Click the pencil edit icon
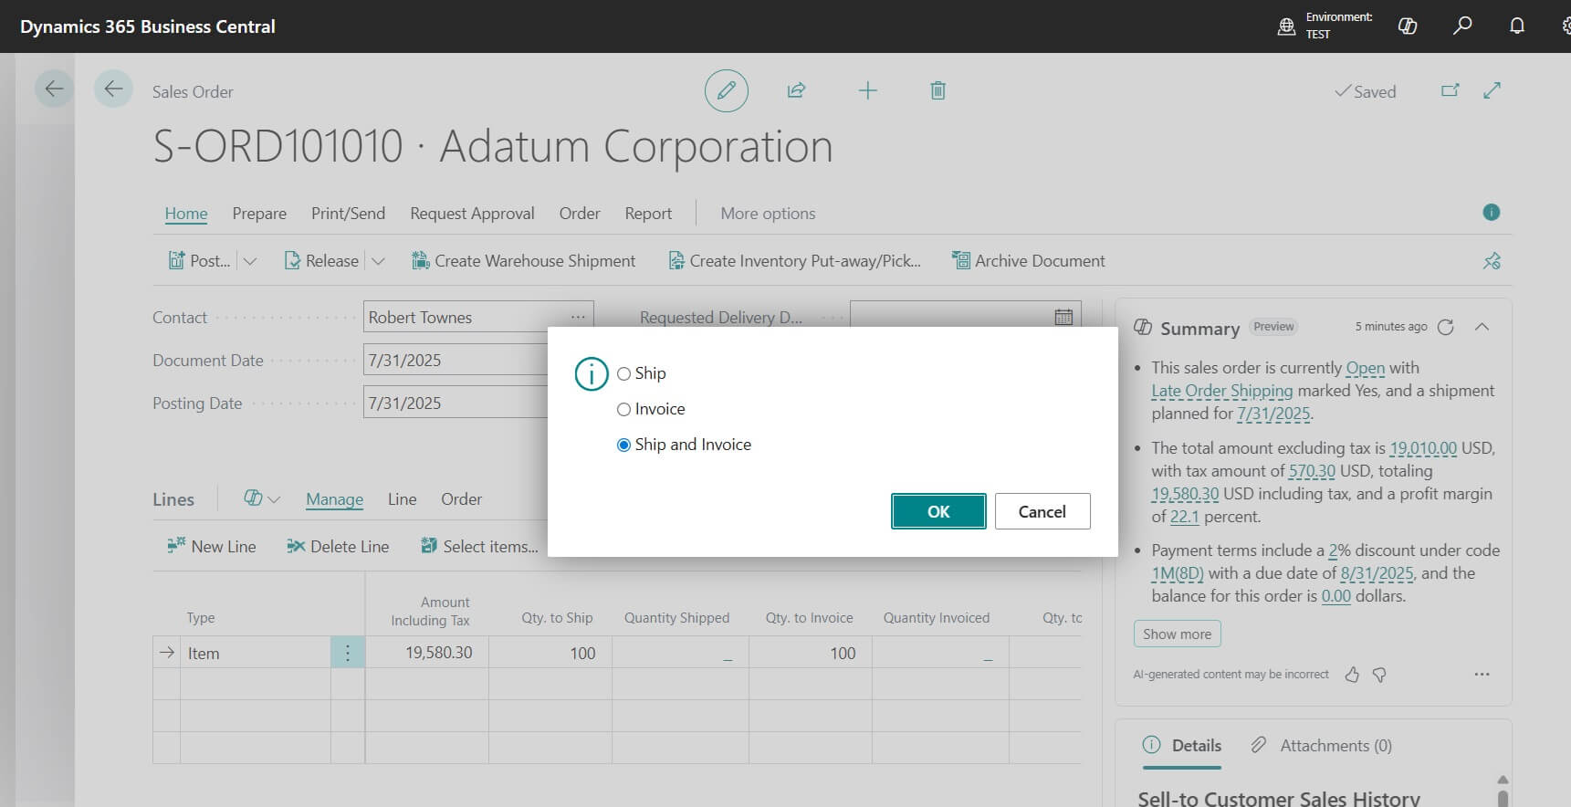 tap(726, 91)
